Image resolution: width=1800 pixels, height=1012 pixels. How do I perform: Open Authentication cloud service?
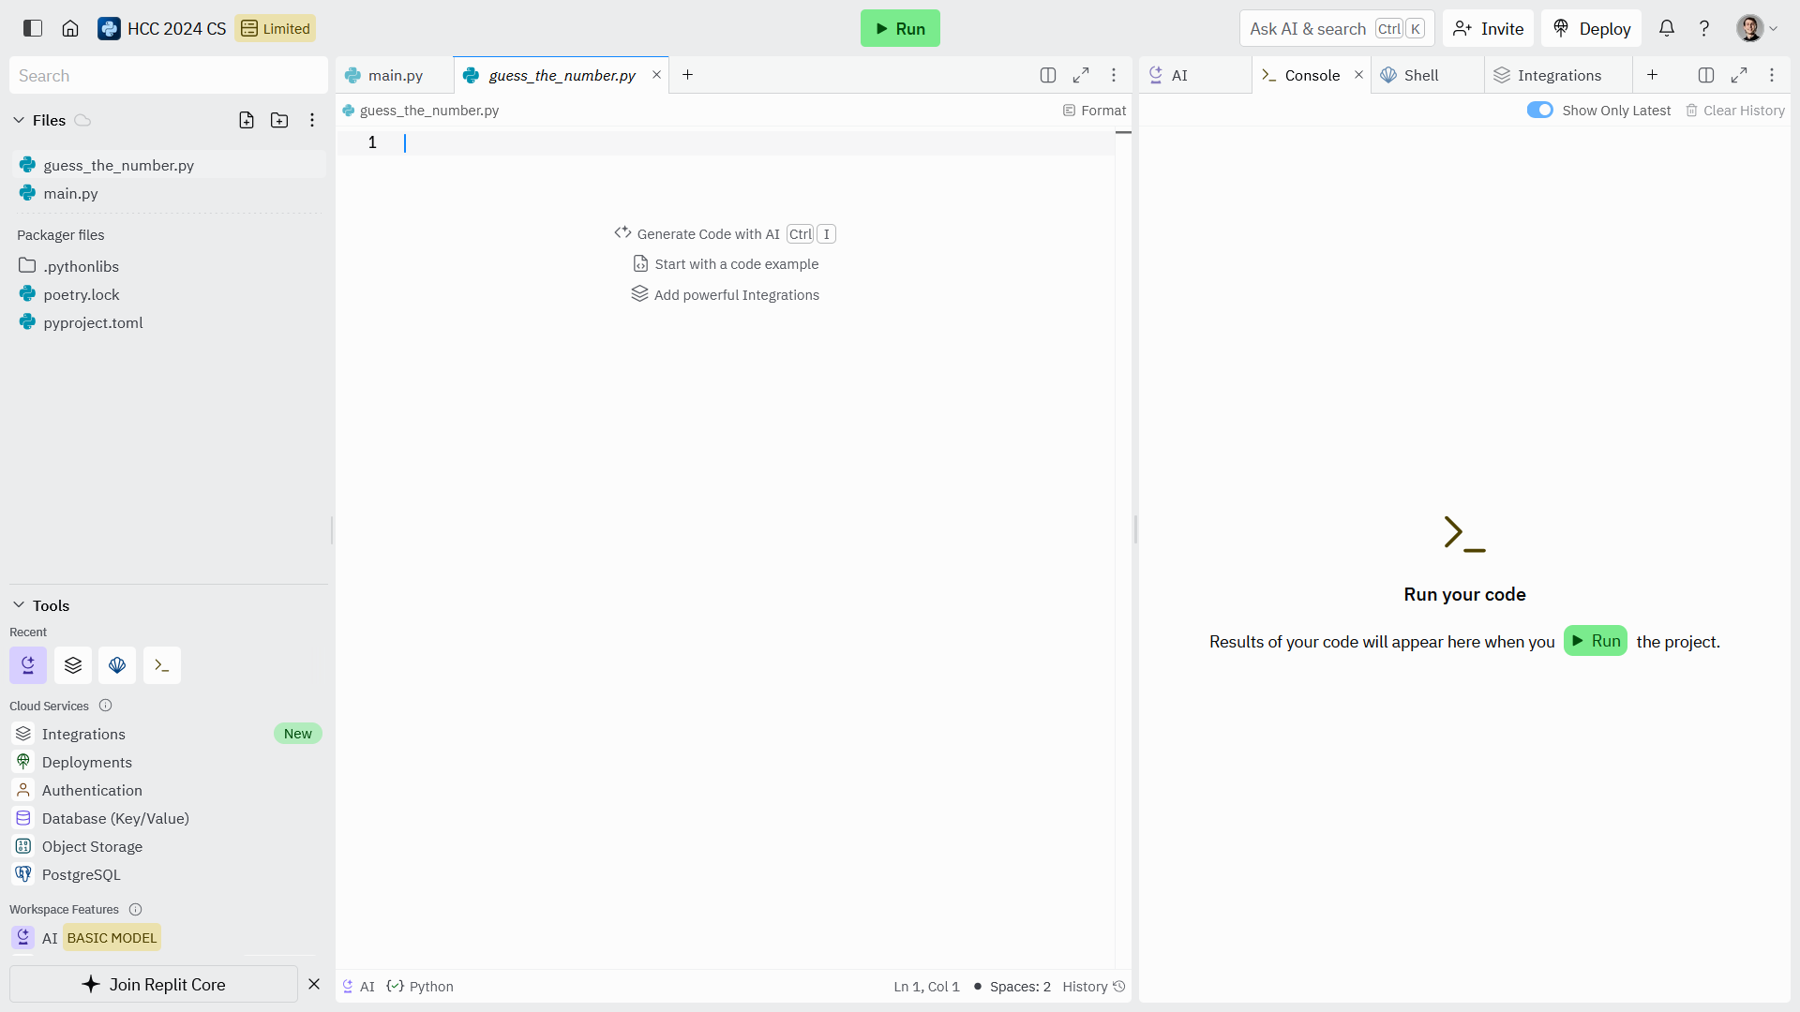(x=167, y=790)
